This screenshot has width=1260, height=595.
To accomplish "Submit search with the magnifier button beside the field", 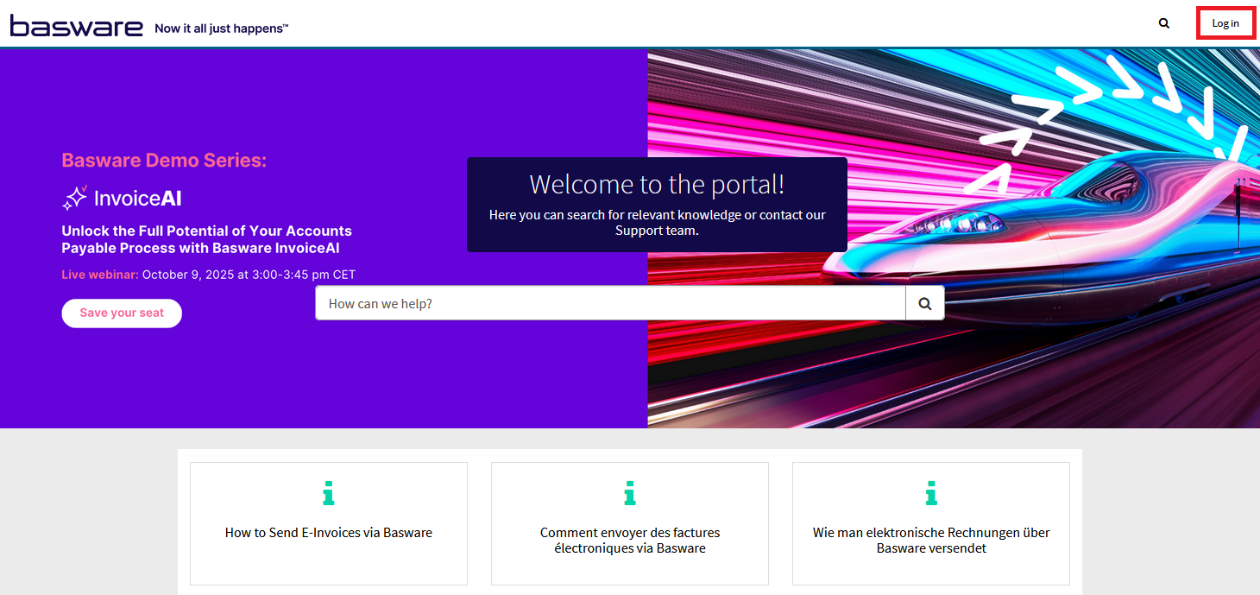I will point(924,303).
